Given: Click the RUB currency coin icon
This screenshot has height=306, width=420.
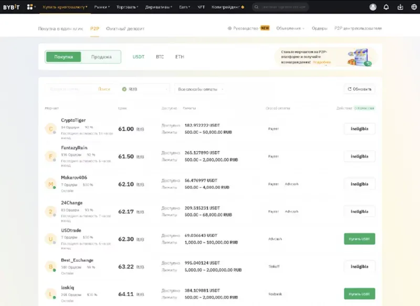Looking at the screenshot, I should point(124,89).
